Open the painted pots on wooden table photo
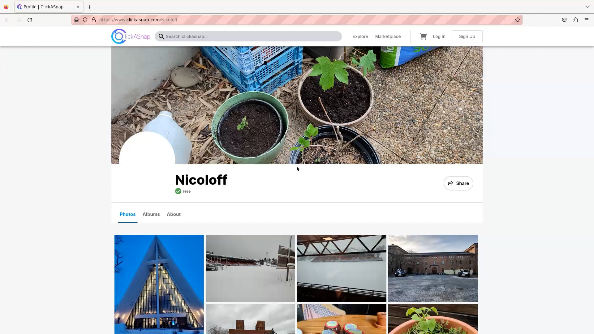The image size is (594, 334). tap(342, 319)
